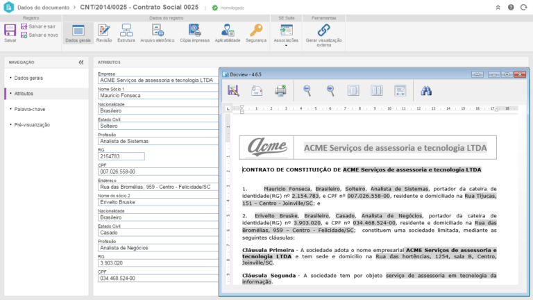Viewport: 533px width, 300px height.
Task: Collapse the top ribbon with chevrons
Action: pos(498,8)
